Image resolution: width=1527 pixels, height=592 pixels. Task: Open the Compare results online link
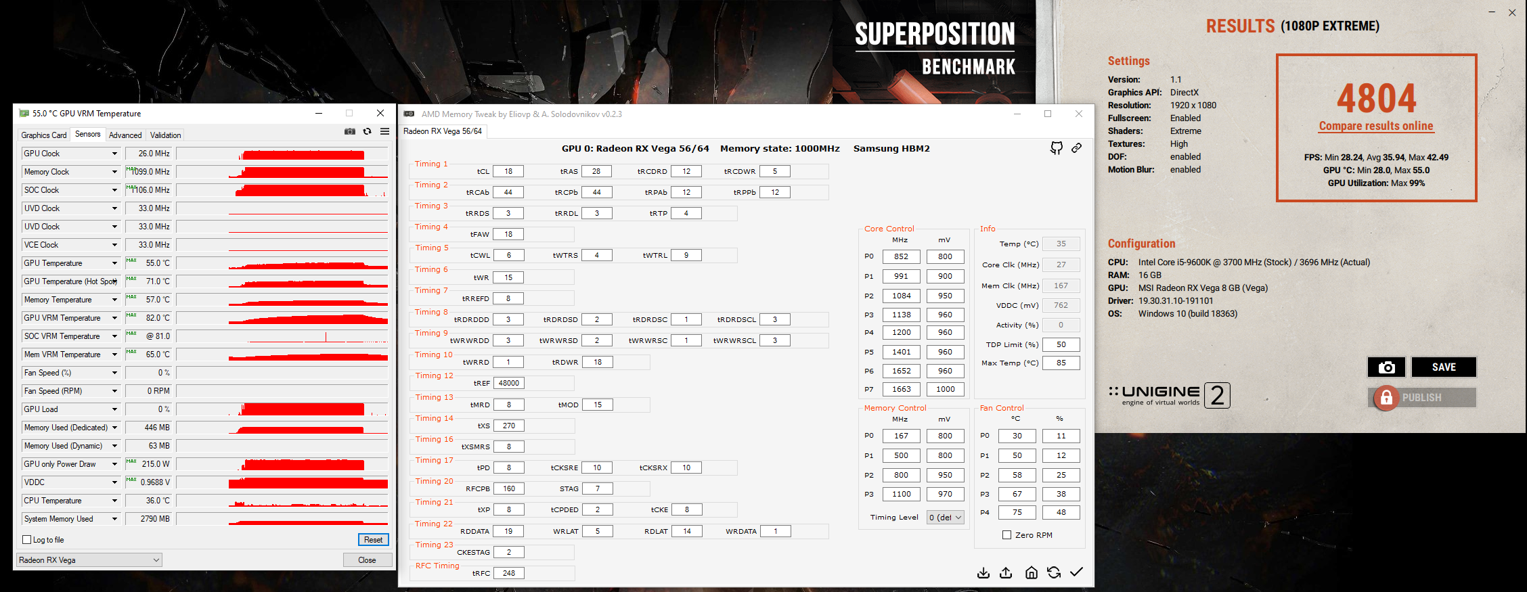(x=1376, y=126)
